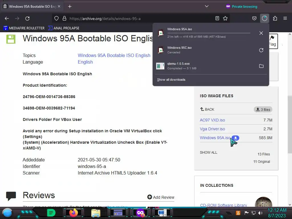This screenshot has height=219, width=292.
Task: Click the CD-ROM Software Library thumbnail image
Action: click(263, 202)
